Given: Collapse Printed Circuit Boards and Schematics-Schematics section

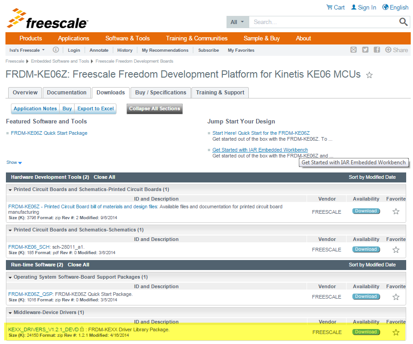Looking at the screenshot, I should [10, 230].
